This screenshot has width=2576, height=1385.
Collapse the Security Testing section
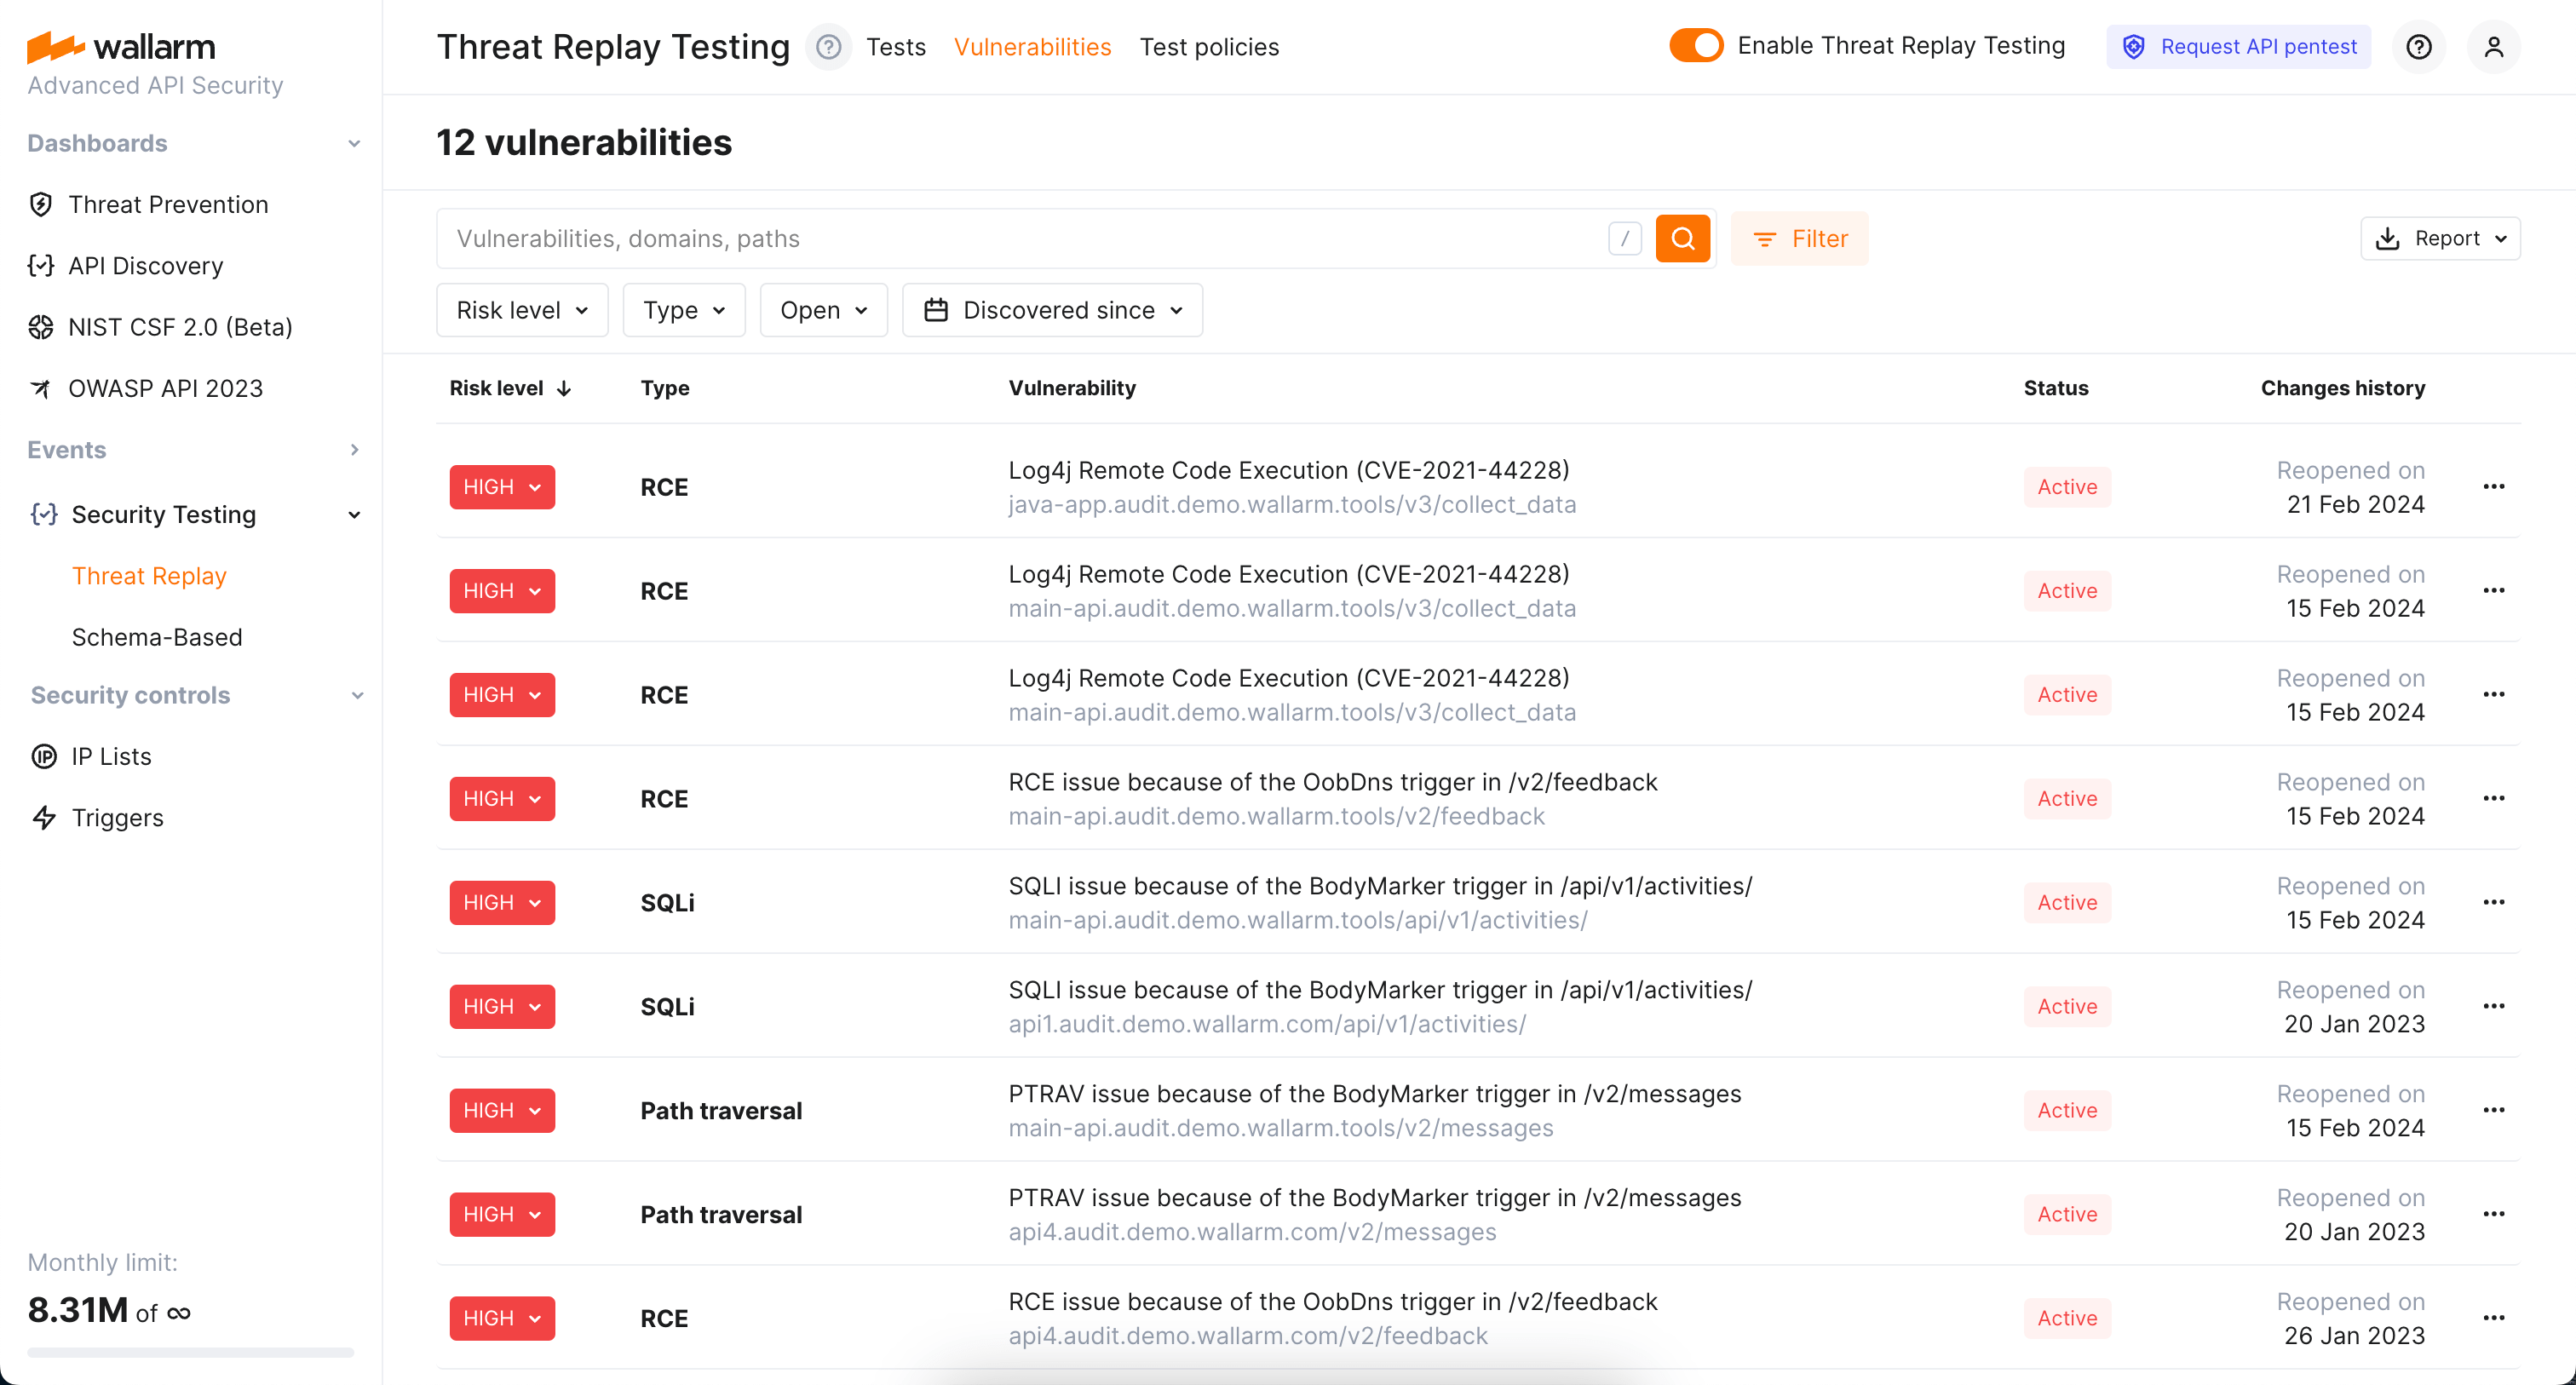pos(355,514)
